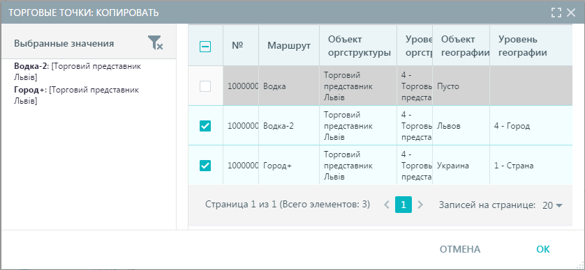The height and width of the screenshot is (270, 585).
Task: Clear selected values filter icon
Action: (x=155, y=42)
